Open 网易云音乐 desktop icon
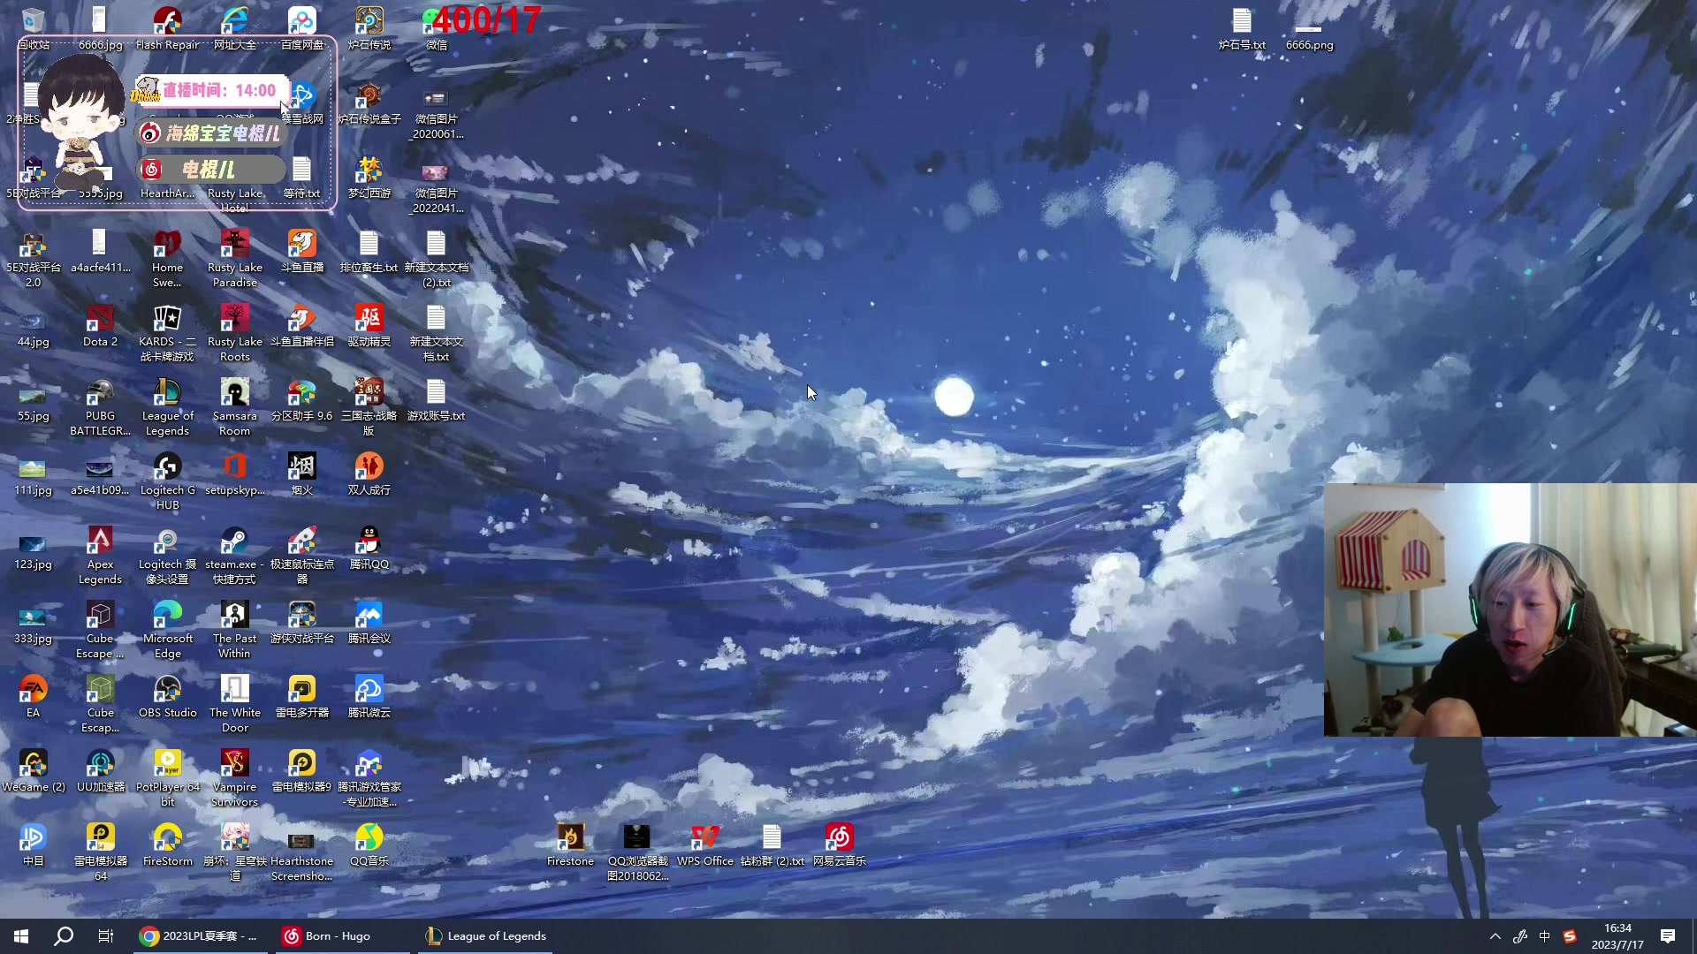Screen dimensions: 1697x954 (839, 844)
